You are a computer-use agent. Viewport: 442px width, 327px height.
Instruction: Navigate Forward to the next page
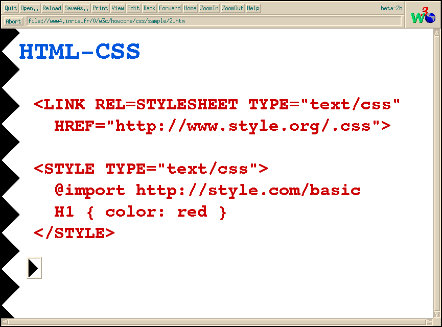pos(170,8)
